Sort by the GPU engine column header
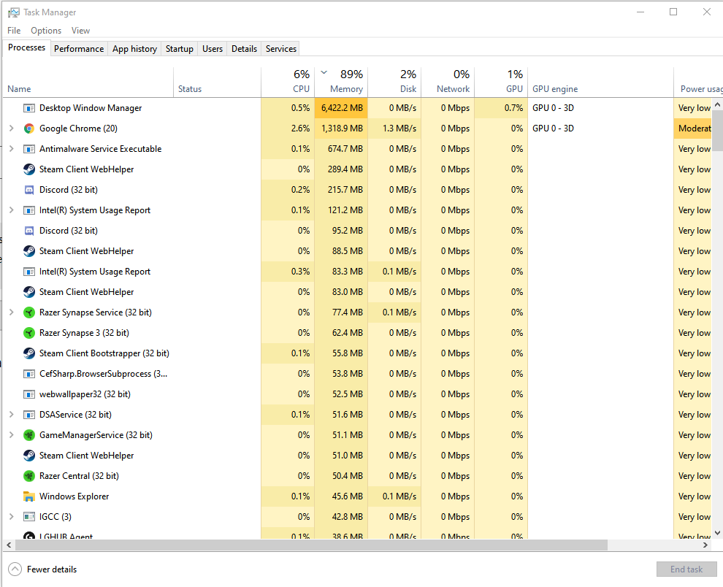This screenshot has width=723, height=587. [x=600, y=82]
